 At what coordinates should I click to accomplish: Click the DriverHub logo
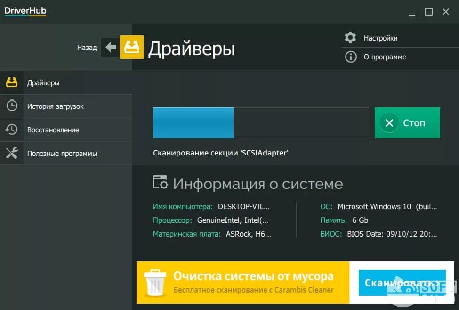click(25, 11)
